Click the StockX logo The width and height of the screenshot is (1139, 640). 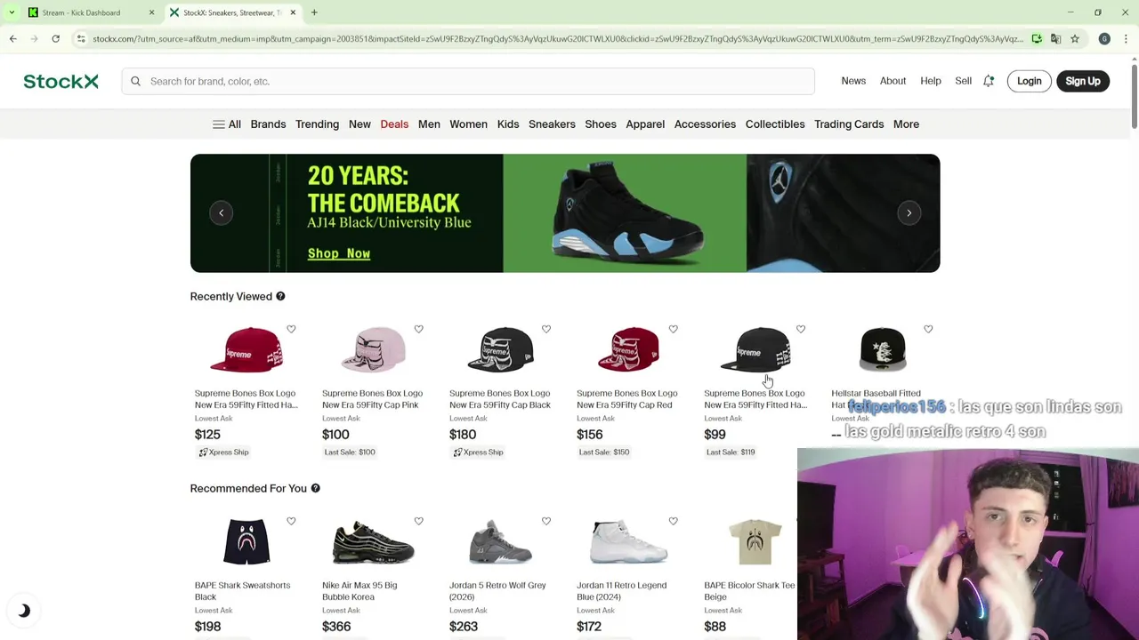coord(61,81)
